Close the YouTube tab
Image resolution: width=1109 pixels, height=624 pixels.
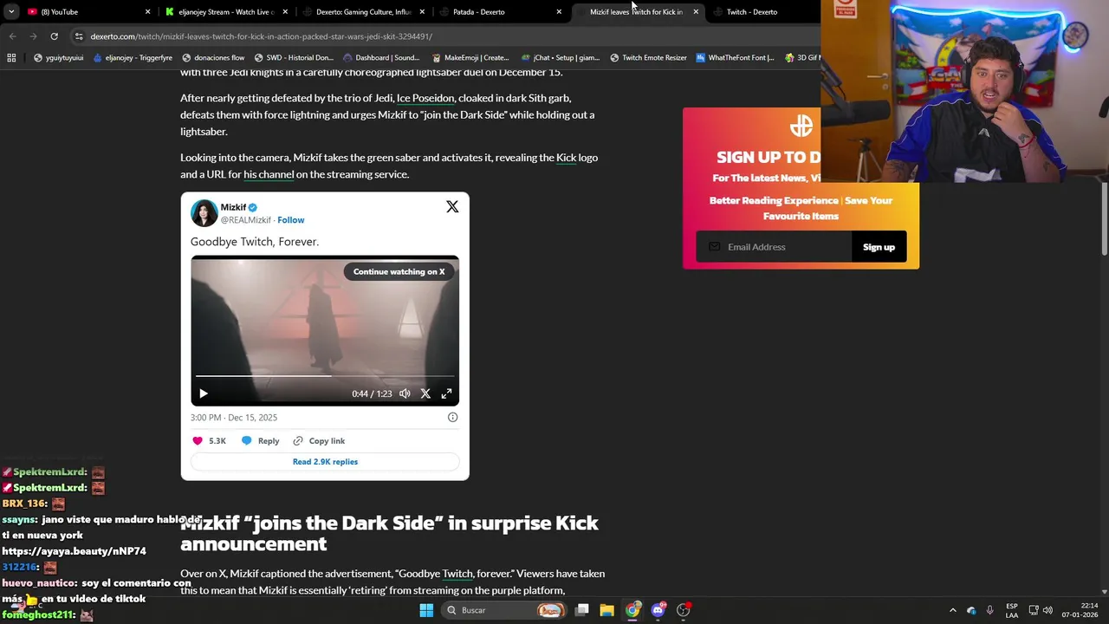(147, 12)
